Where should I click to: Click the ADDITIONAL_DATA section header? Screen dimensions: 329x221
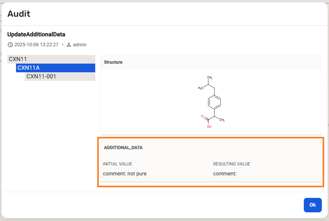(x=123, y=148)
